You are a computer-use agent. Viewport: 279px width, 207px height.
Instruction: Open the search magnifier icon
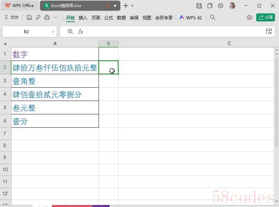[x=213, y=17]
